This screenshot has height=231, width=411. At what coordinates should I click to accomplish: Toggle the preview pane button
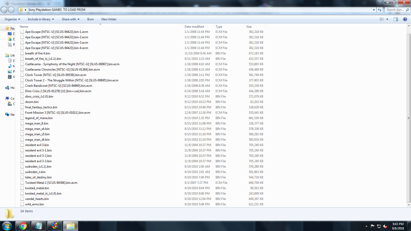(396, 19)
